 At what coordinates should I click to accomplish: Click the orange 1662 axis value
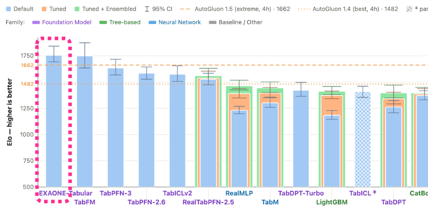coord(27,65)
